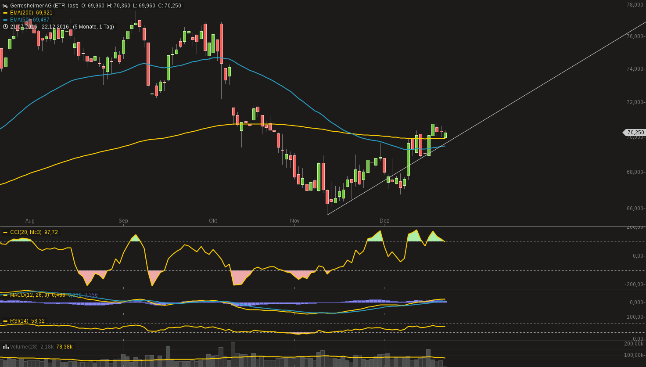Click the yellow CCI legend marker

pos(5,232)
